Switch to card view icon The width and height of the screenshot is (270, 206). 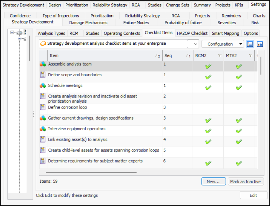[x=260, y=44]
